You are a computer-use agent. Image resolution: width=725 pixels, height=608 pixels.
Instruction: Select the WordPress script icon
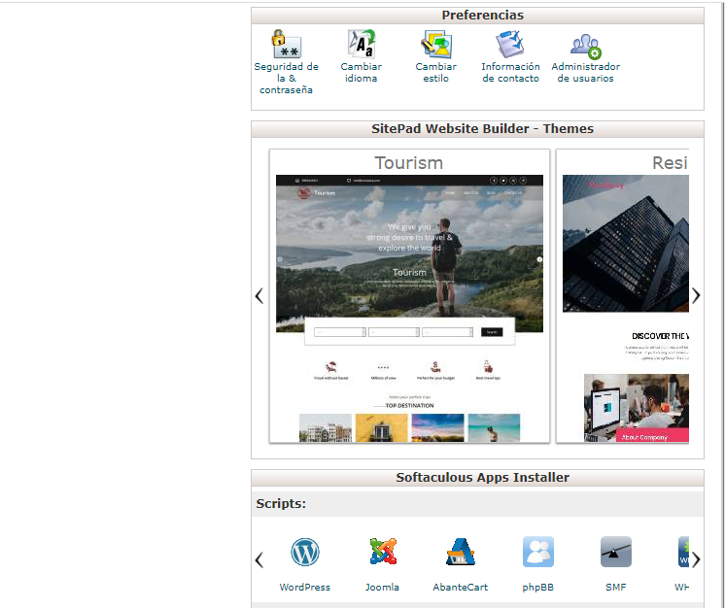pos(305,553)
